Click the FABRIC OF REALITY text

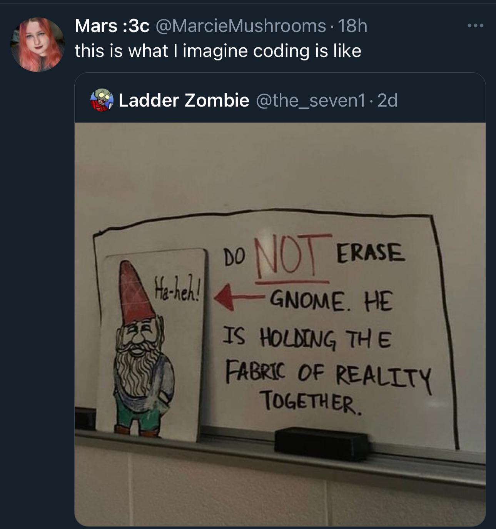click(x=328, y=375)
